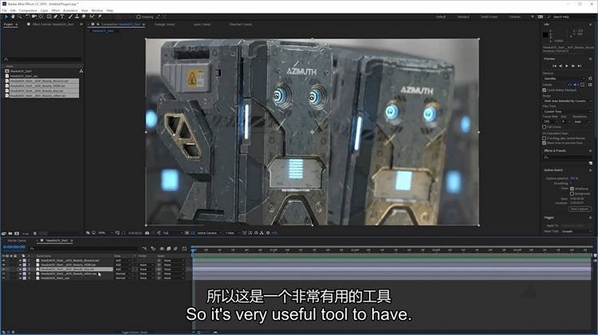Select the Pan Behind anchor point tool
The width and height of the screenshot is (598, 335).
pos(41,17)
